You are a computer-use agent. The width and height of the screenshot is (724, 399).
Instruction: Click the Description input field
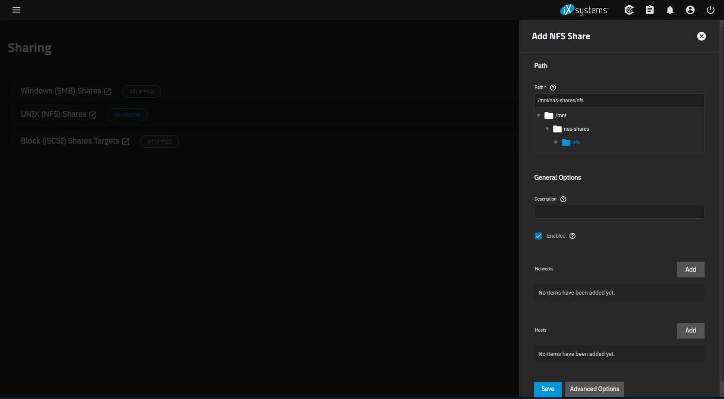[x=619, y=212]
